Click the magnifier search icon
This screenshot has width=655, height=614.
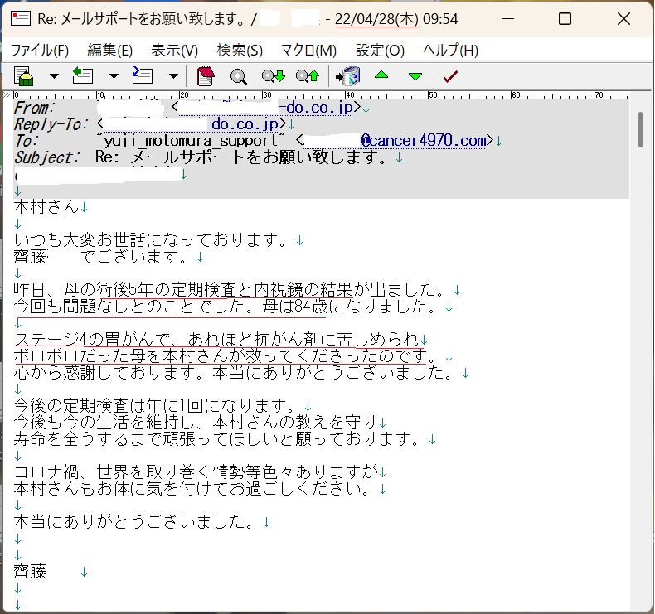[239, 76]
